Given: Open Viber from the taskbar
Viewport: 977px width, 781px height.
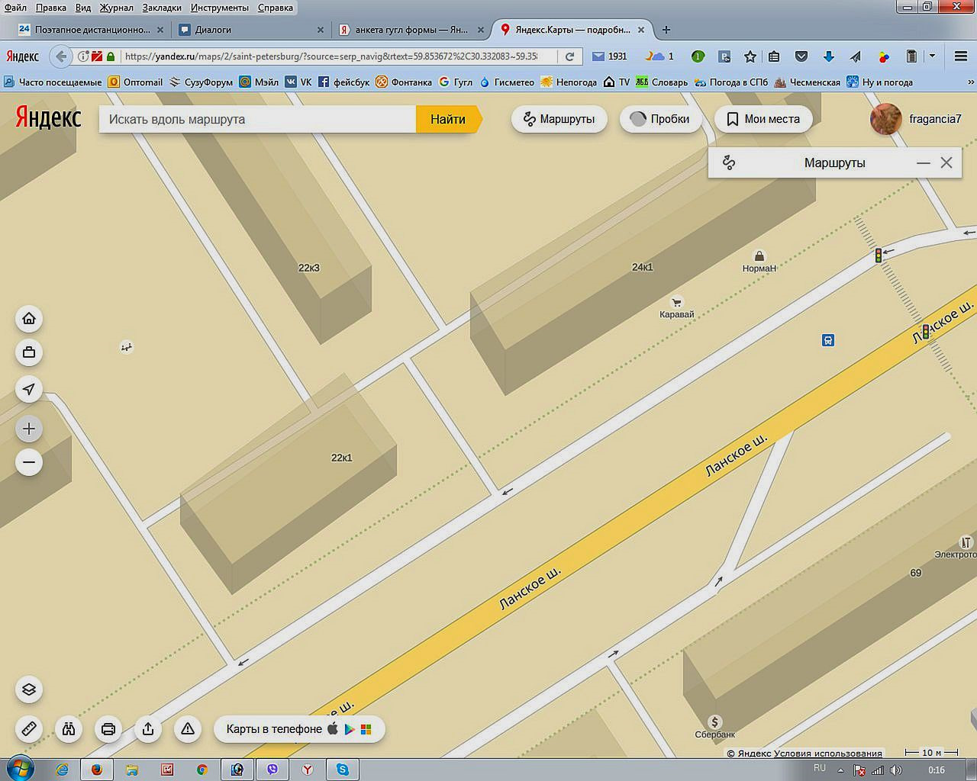Looking at the screenshot, I should [x=272, y=770].
